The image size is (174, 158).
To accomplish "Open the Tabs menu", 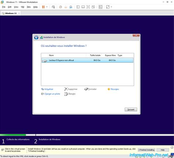I will tap(29, 7).
